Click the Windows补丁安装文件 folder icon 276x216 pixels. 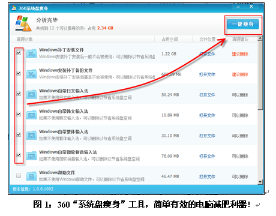click(32, 53)
